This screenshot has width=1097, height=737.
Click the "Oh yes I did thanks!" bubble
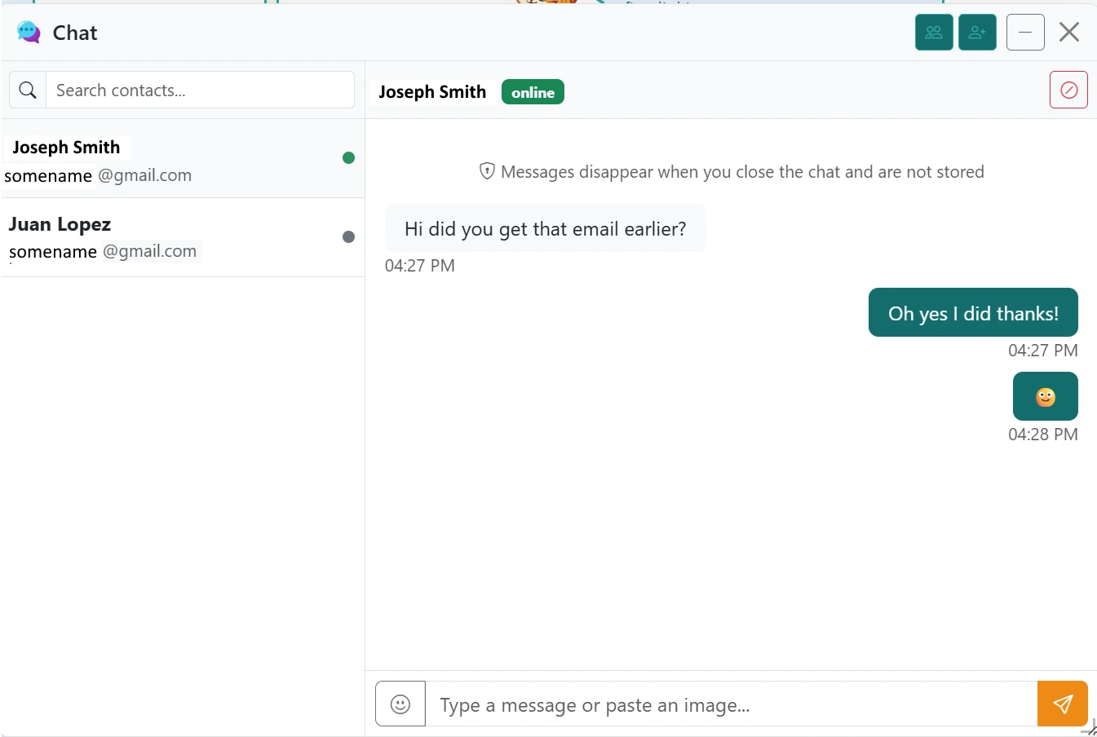[x=972, y=312]
